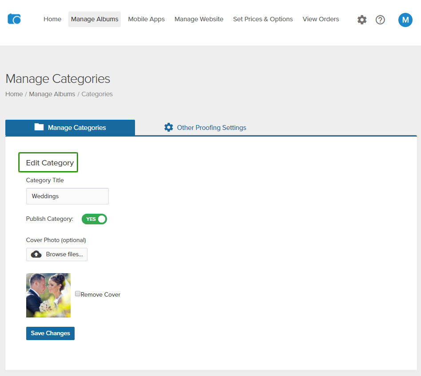The width and height of the screenshot is (421, 376).
Task: Click the help question mark icon
Action: coord(380,20)
